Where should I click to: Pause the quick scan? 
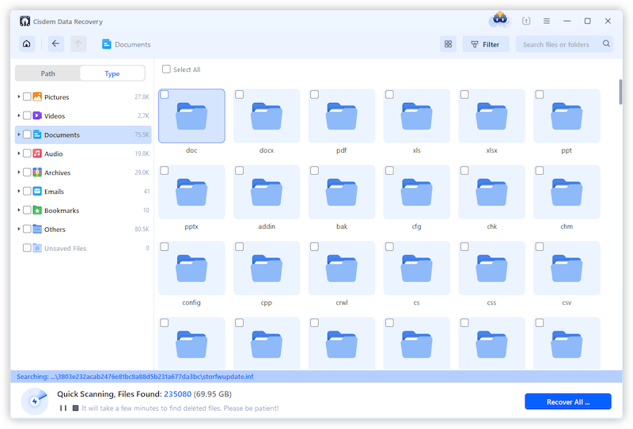(63, 408)
